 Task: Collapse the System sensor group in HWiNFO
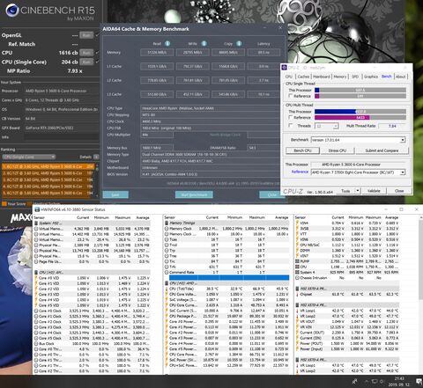(x=36, y=223)
